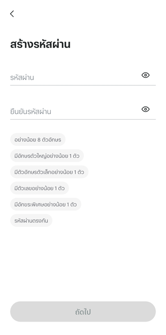The width and height of the screenshot is (166, 335).
Task: Proceed with the gray ถัดไป button at bottom
Action: [x=83, y=311]
